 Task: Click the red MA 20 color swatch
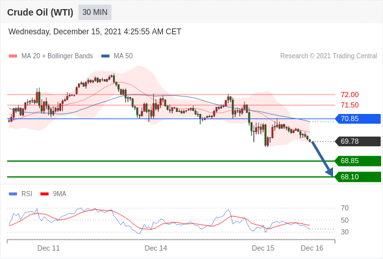13,56
